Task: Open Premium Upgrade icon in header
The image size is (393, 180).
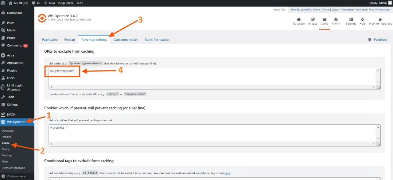Action: point(380,19)
